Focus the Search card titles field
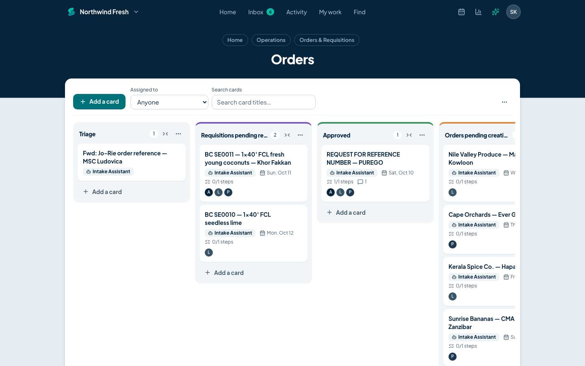 pos(264,102)
